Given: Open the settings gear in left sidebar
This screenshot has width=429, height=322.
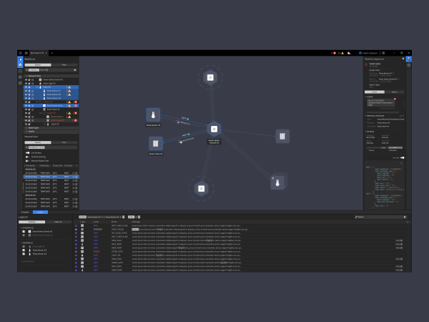Looking at the screenshot, I should coord(20,77).
